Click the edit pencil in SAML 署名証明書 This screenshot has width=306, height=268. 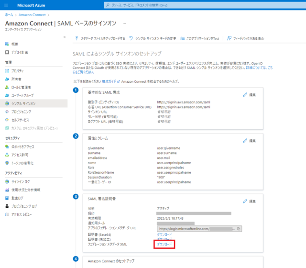[245, 201]
